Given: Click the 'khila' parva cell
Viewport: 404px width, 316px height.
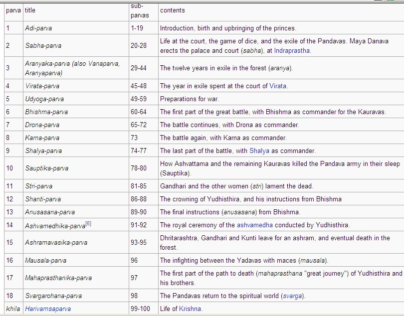Looking at the screenshot, I should (13, 309).
